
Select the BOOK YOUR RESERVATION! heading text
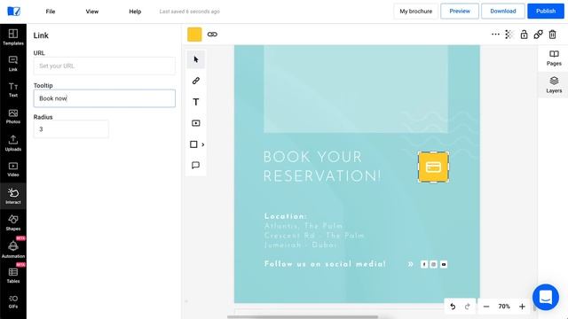[321, 167]
